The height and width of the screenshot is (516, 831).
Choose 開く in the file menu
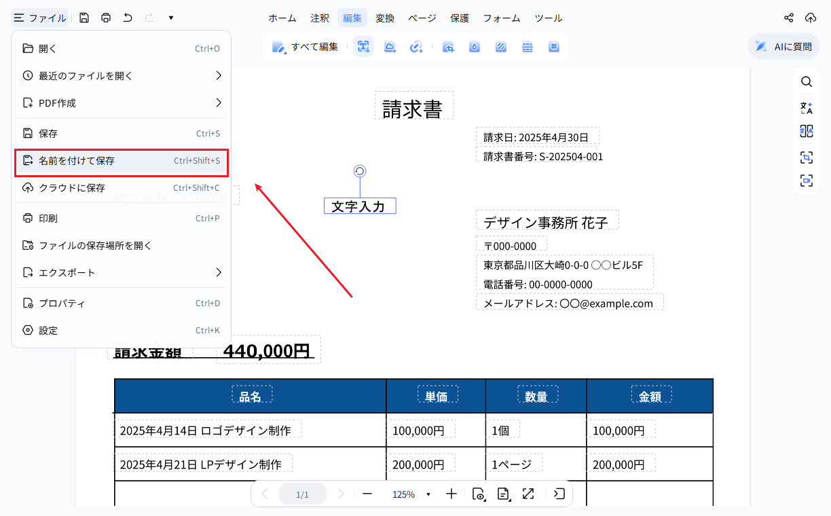122,48
